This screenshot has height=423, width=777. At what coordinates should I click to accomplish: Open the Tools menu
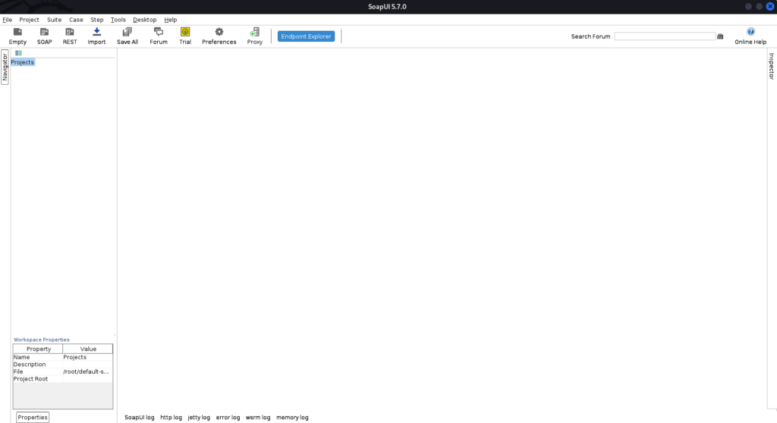pyautogui.click(x=118, y=20)
